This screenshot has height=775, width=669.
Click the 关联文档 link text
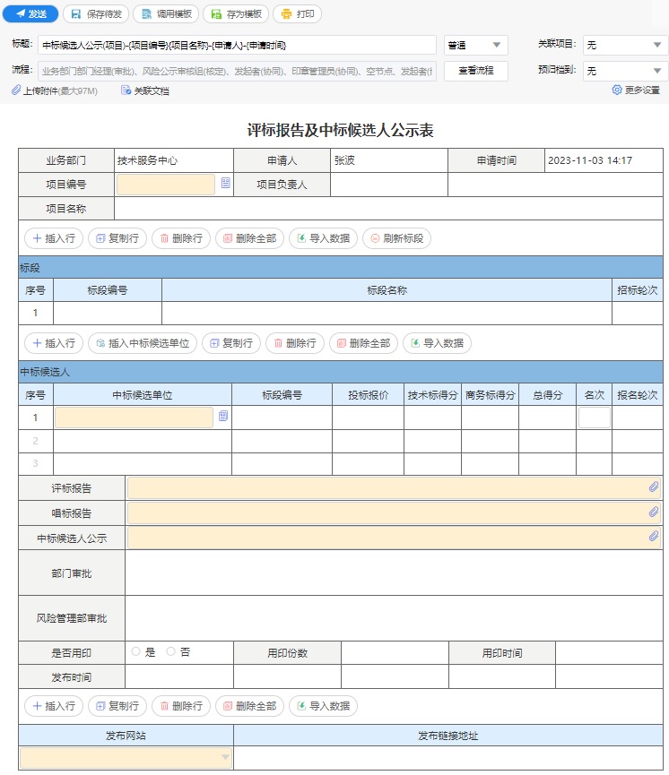click(x=152, y=91)
